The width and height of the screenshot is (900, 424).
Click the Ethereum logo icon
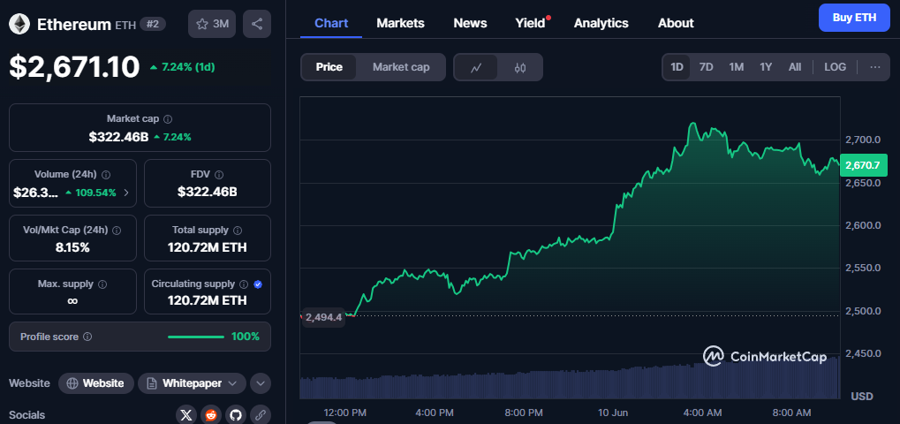(x=20, y=24)
